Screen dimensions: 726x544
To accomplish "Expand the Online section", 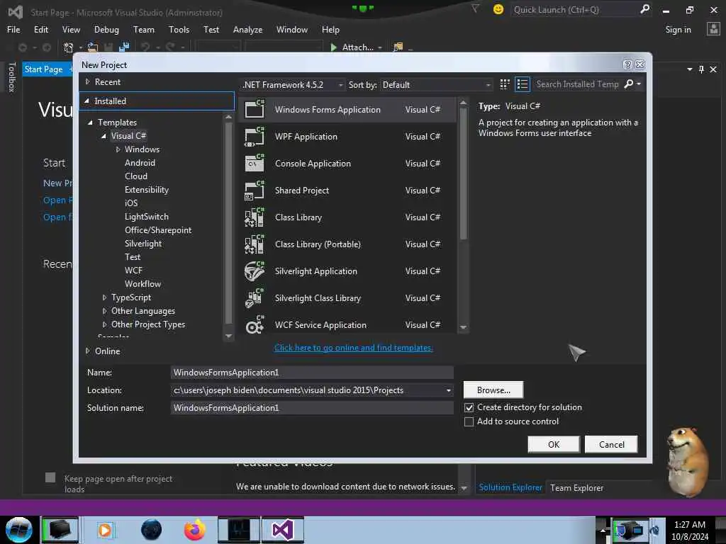I will pos(87,351).
